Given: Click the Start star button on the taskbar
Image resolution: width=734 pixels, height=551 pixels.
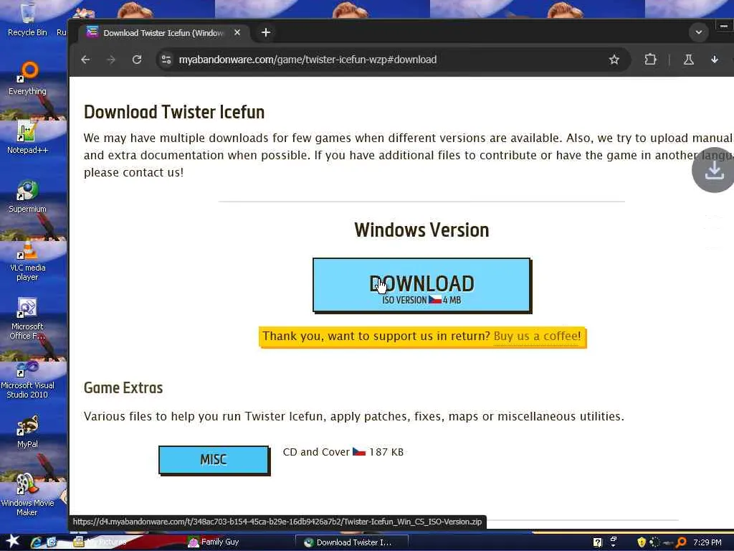Looking at the screenshot, I should pyautogui.click(x=12, y=541).
